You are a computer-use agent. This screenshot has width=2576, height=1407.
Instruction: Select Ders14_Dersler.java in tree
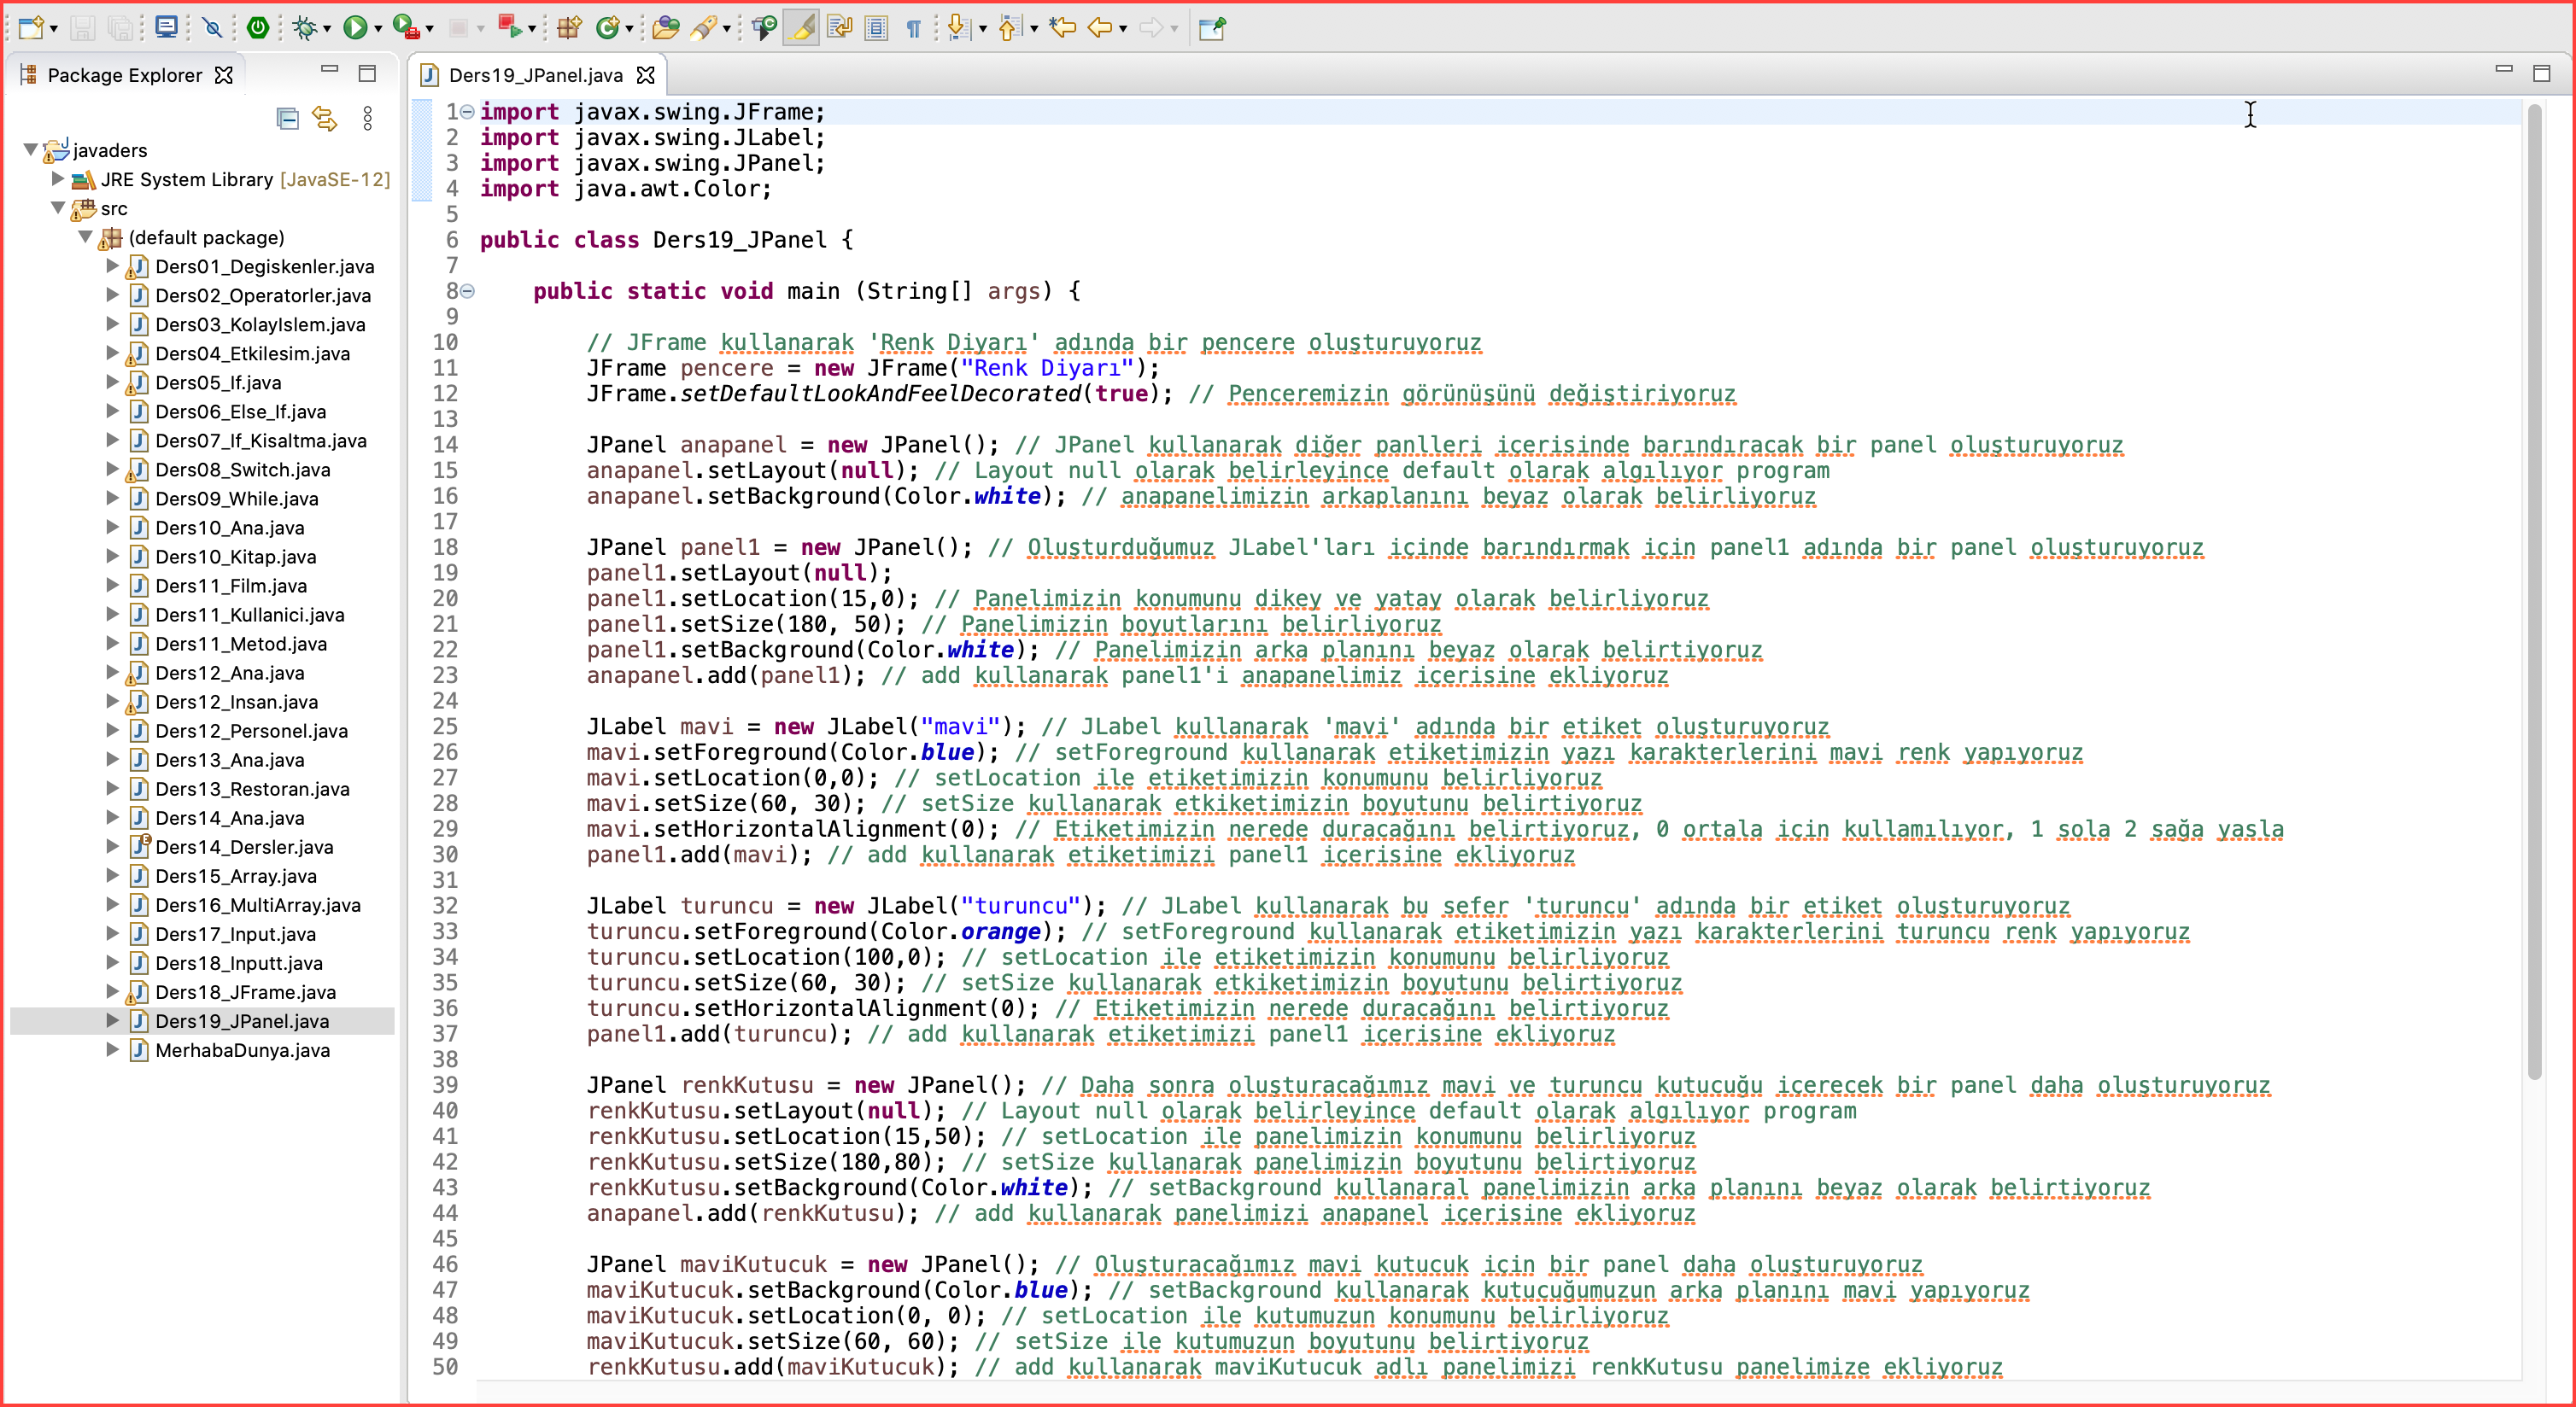tap(244, 846)
